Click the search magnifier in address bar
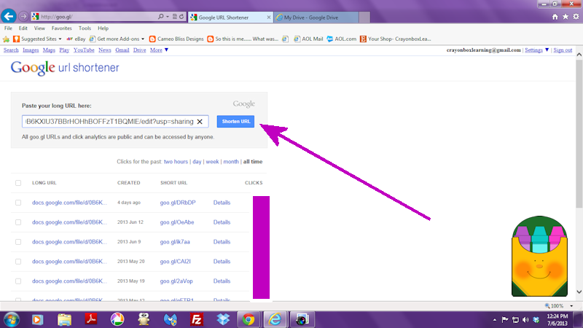Screen dimensions: 583x328 tap(160, 17)
